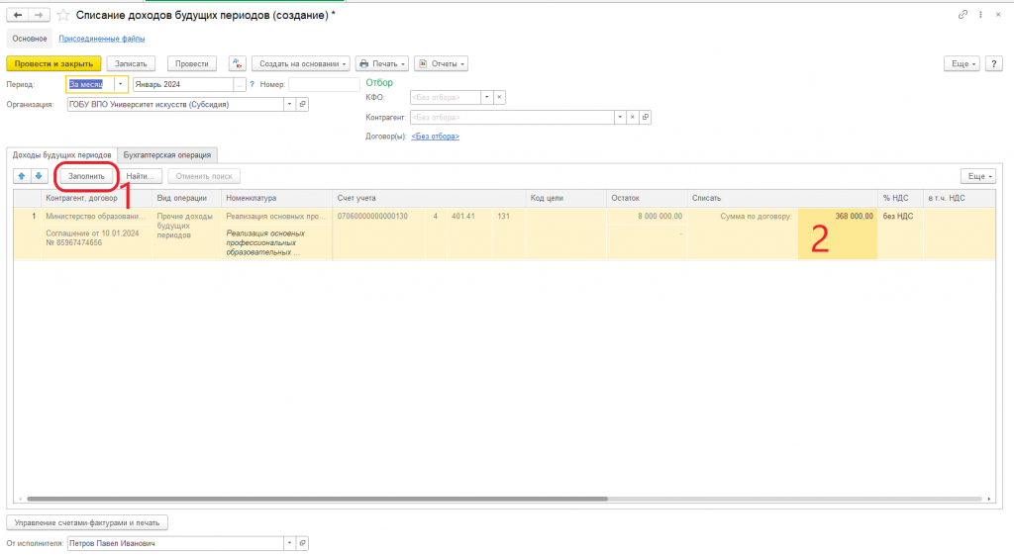This screenshot has width=1014, height=556.
Task: Switch to Бухгалтерская операция tab
Action: pyautogui.click(x=166, y=155)
